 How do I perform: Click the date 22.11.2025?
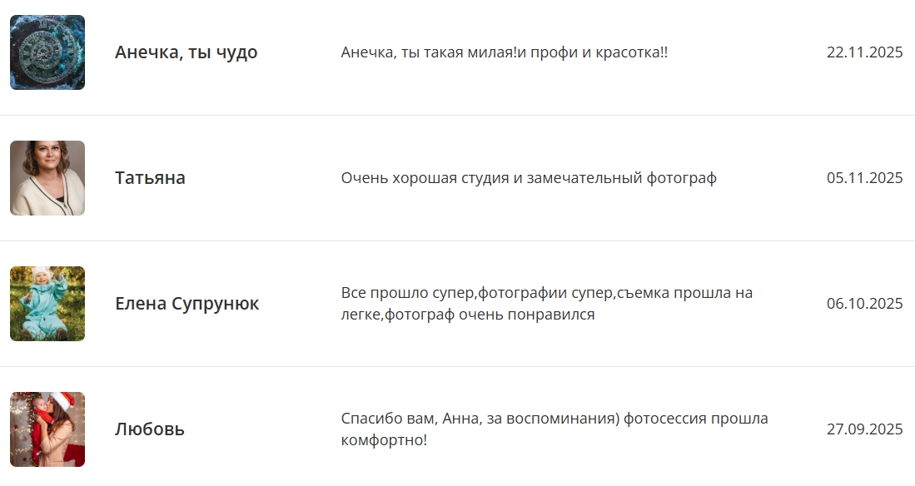click(864, 52)
